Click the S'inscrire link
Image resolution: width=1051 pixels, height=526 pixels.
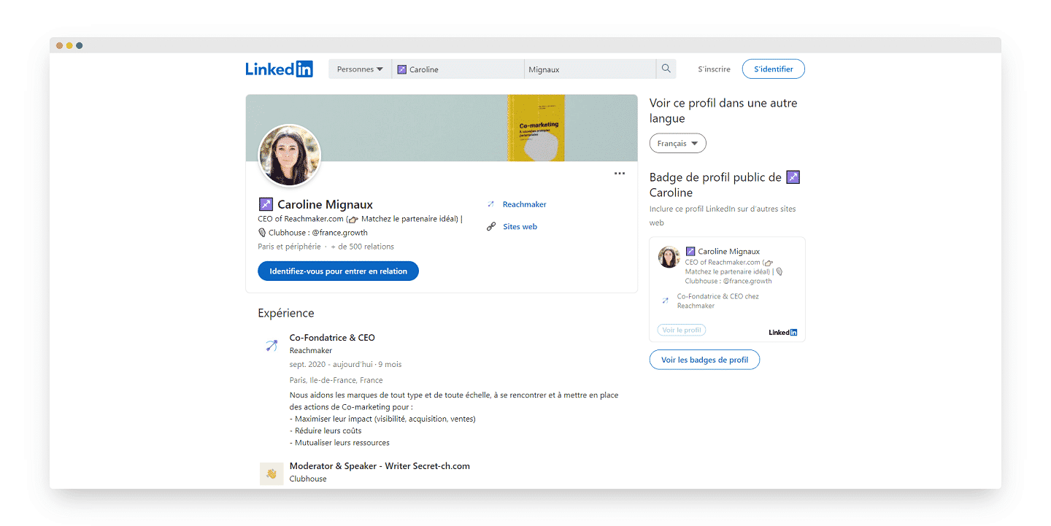pos(714,69)
